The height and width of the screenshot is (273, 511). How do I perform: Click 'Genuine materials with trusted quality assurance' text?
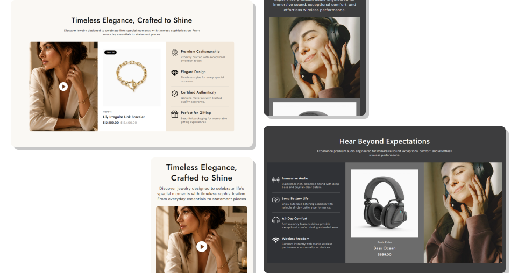[201, 99]
